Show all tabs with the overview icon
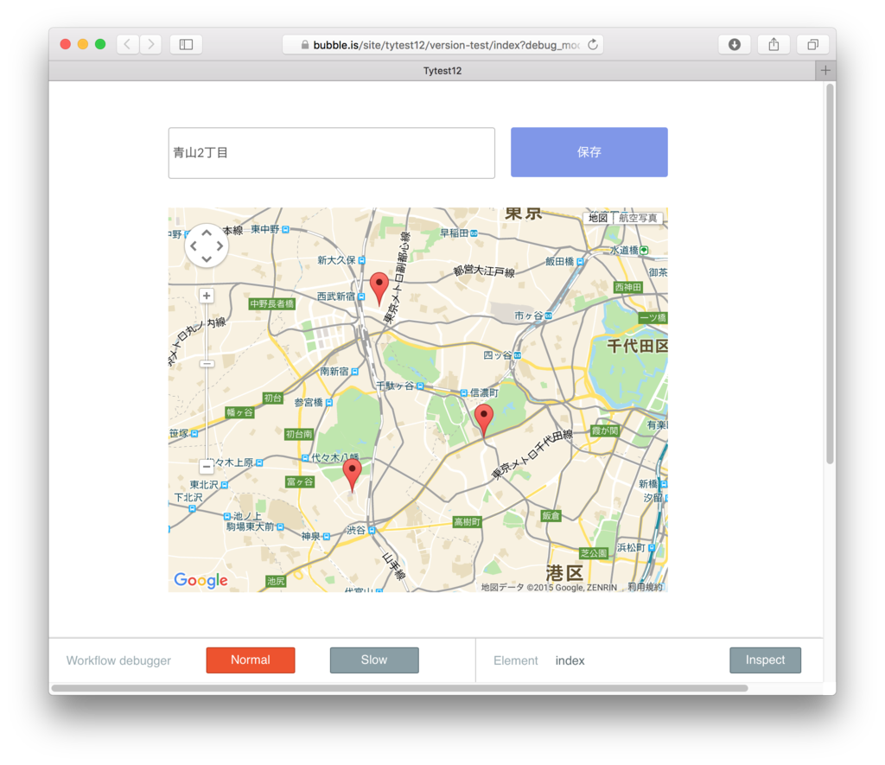Image resolution: width=885 pixels, height=765 pixels. (812, 44)
